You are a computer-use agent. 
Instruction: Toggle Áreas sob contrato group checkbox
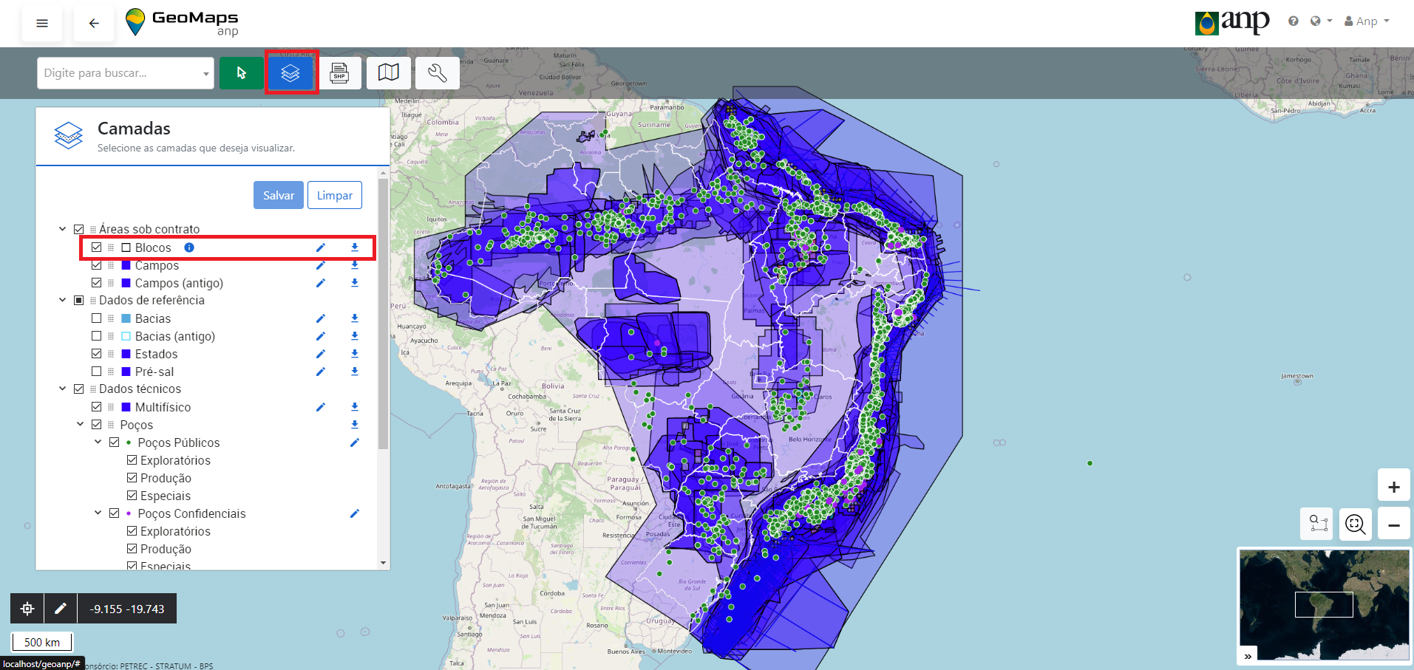click(x=79, y=229)
